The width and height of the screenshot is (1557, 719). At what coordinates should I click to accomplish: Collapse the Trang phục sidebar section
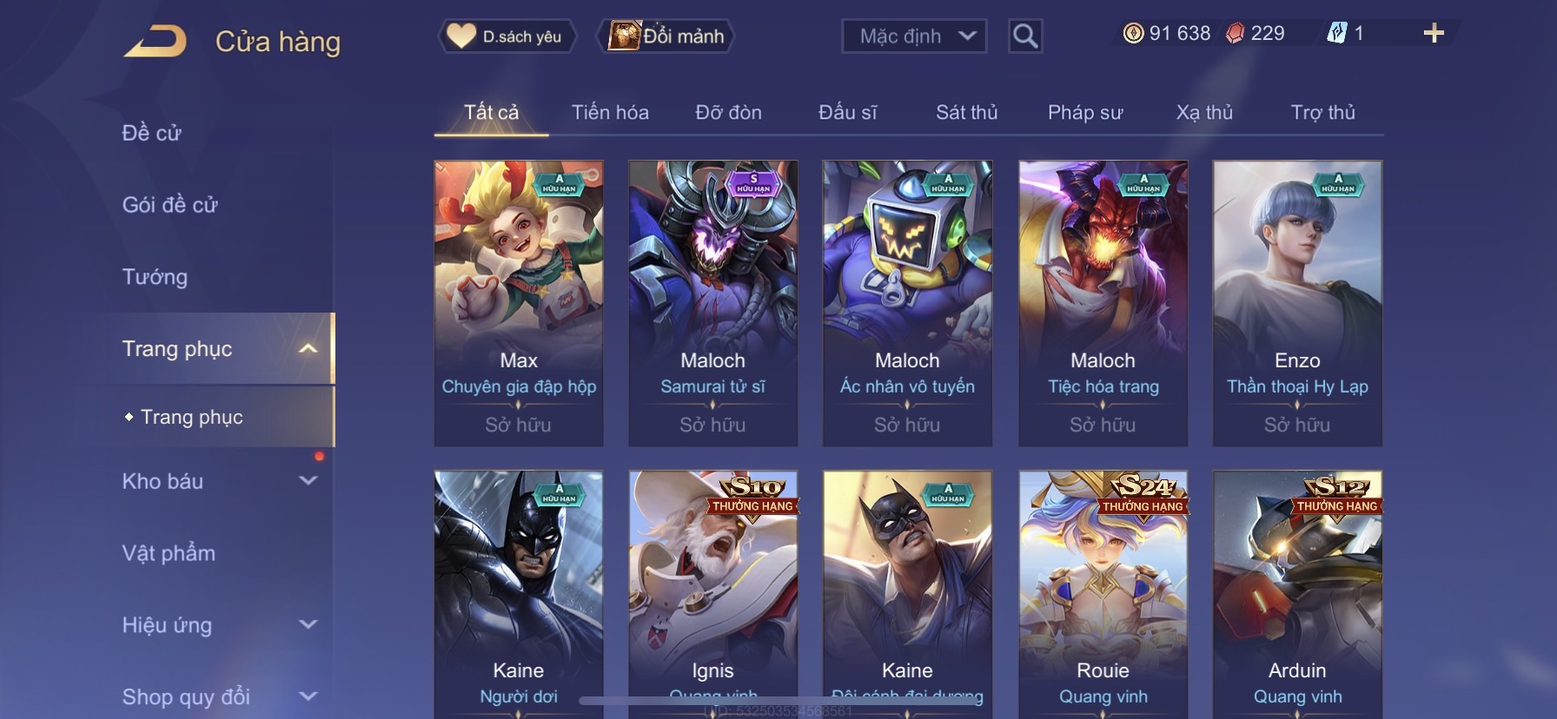point(308,348)
